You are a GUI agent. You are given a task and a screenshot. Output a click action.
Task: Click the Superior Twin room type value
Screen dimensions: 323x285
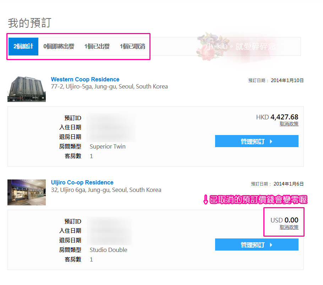coord(108,147)
